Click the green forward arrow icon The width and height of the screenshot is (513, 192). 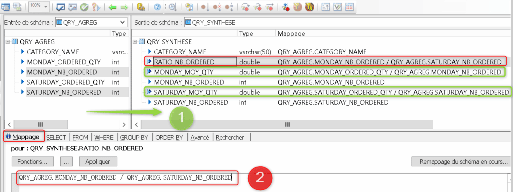(124, 7)
